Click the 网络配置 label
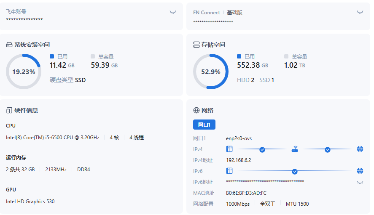Image resolution: width=374 pixels, height=215 pixels. pyautogui.click(x=203, y=204)
